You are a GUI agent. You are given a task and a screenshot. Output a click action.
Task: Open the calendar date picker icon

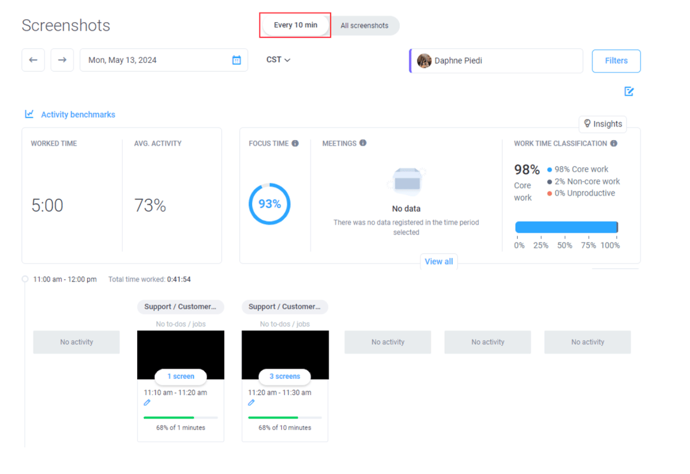coord(237,60)
